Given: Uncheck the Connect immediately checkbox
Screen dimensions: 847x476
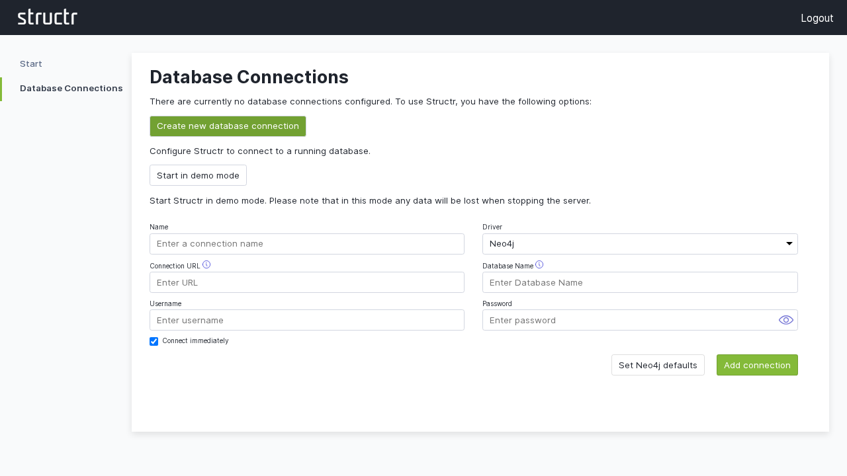Looking at the screenshot, I should click(x=154, y=341).
